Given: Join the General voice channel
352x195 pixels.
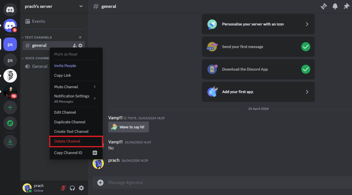Looking at the screenshot, I should [37, 66].
